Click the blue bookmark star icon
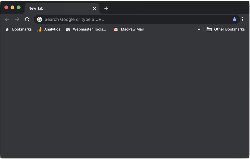 coord(234,19)
